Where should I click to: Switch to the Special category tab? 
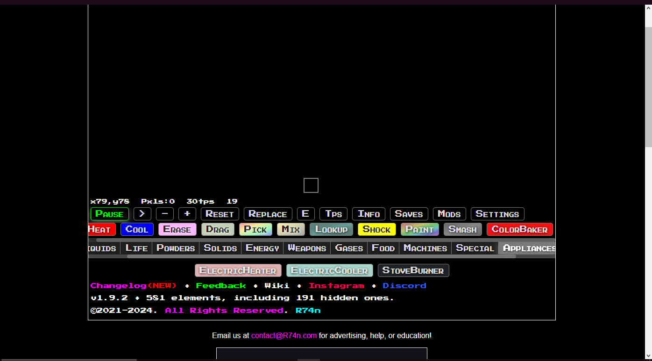[475, 248]
